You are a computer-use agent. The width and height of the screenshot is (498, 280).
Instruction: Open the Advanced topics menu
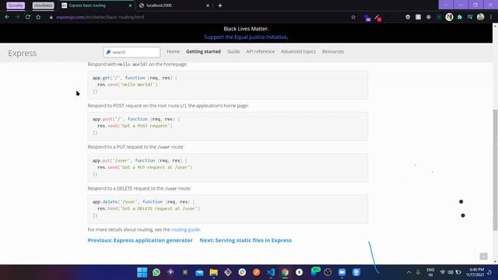point(298,51)
